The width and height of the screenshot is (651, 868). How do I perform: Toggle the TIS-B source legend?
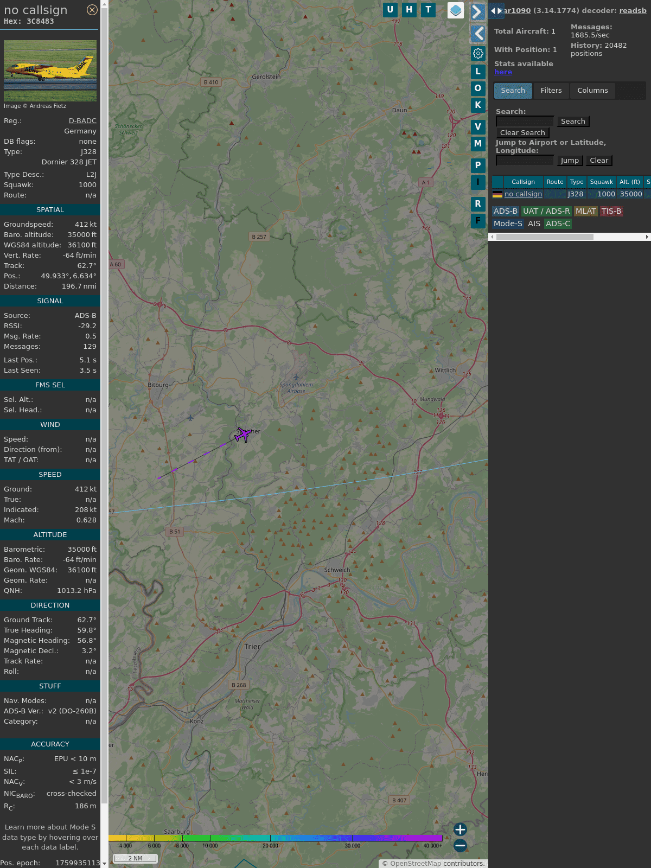pos(611,212)
